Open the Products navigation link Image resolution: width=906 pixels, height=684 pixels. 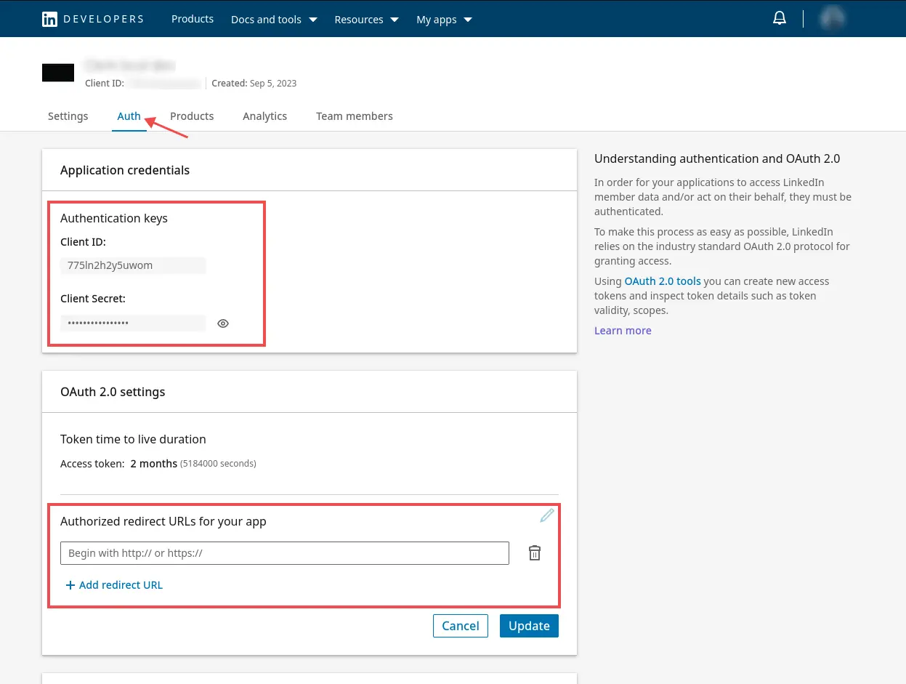point(193,19)
